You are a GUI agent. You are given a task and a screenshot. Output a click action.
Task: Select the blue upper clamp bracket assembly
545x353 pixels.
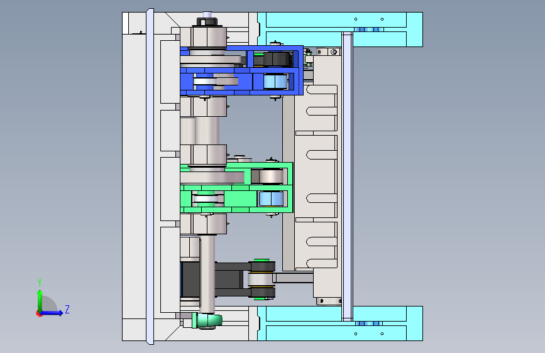pos(241,70)
